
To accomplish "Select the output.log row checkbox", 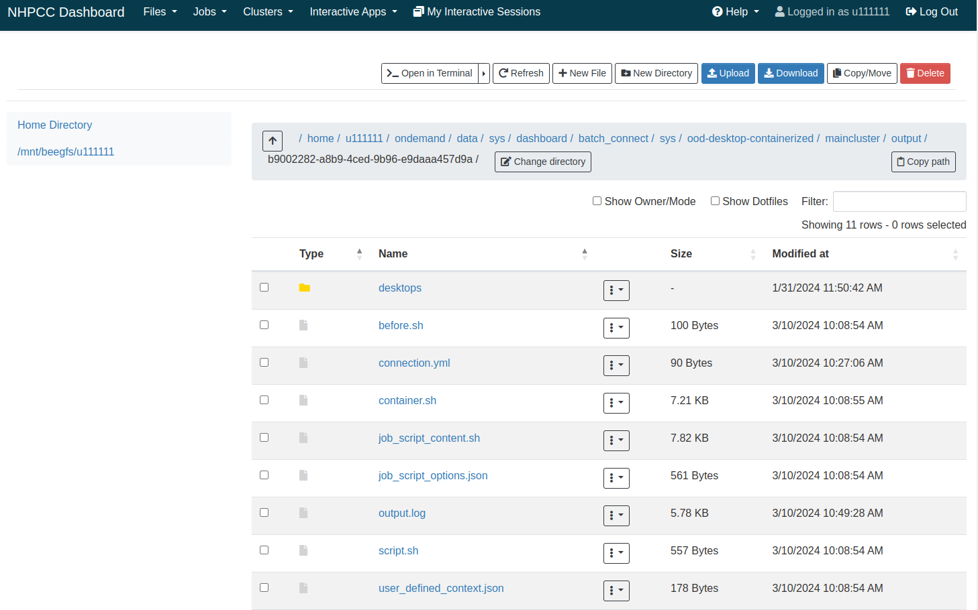I will 264,512.
